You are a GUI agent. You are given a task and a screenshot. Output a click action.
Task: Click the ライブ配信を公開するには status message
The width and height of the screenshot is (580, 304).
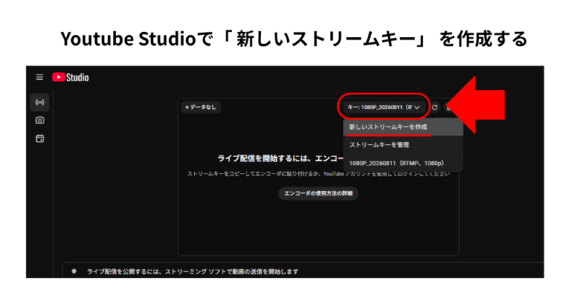click(x=192, y=271)
